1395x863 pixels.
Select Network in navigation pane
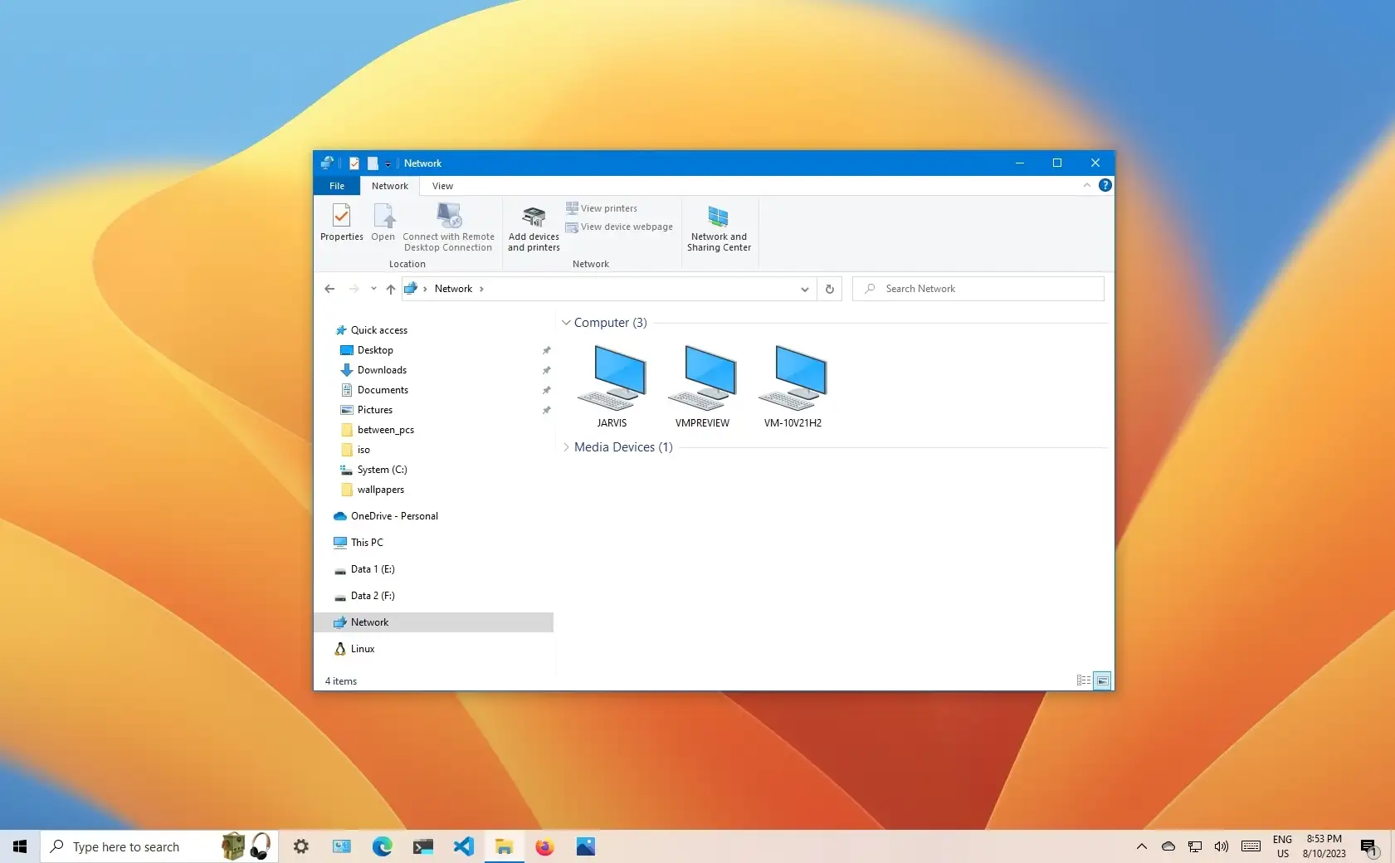pyautogui.click(x=434, y=622)
